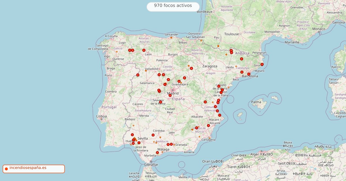Screen dimensions: 346x181
Task: Click the Palma label on Mallorca
Action: click(256, 102)
